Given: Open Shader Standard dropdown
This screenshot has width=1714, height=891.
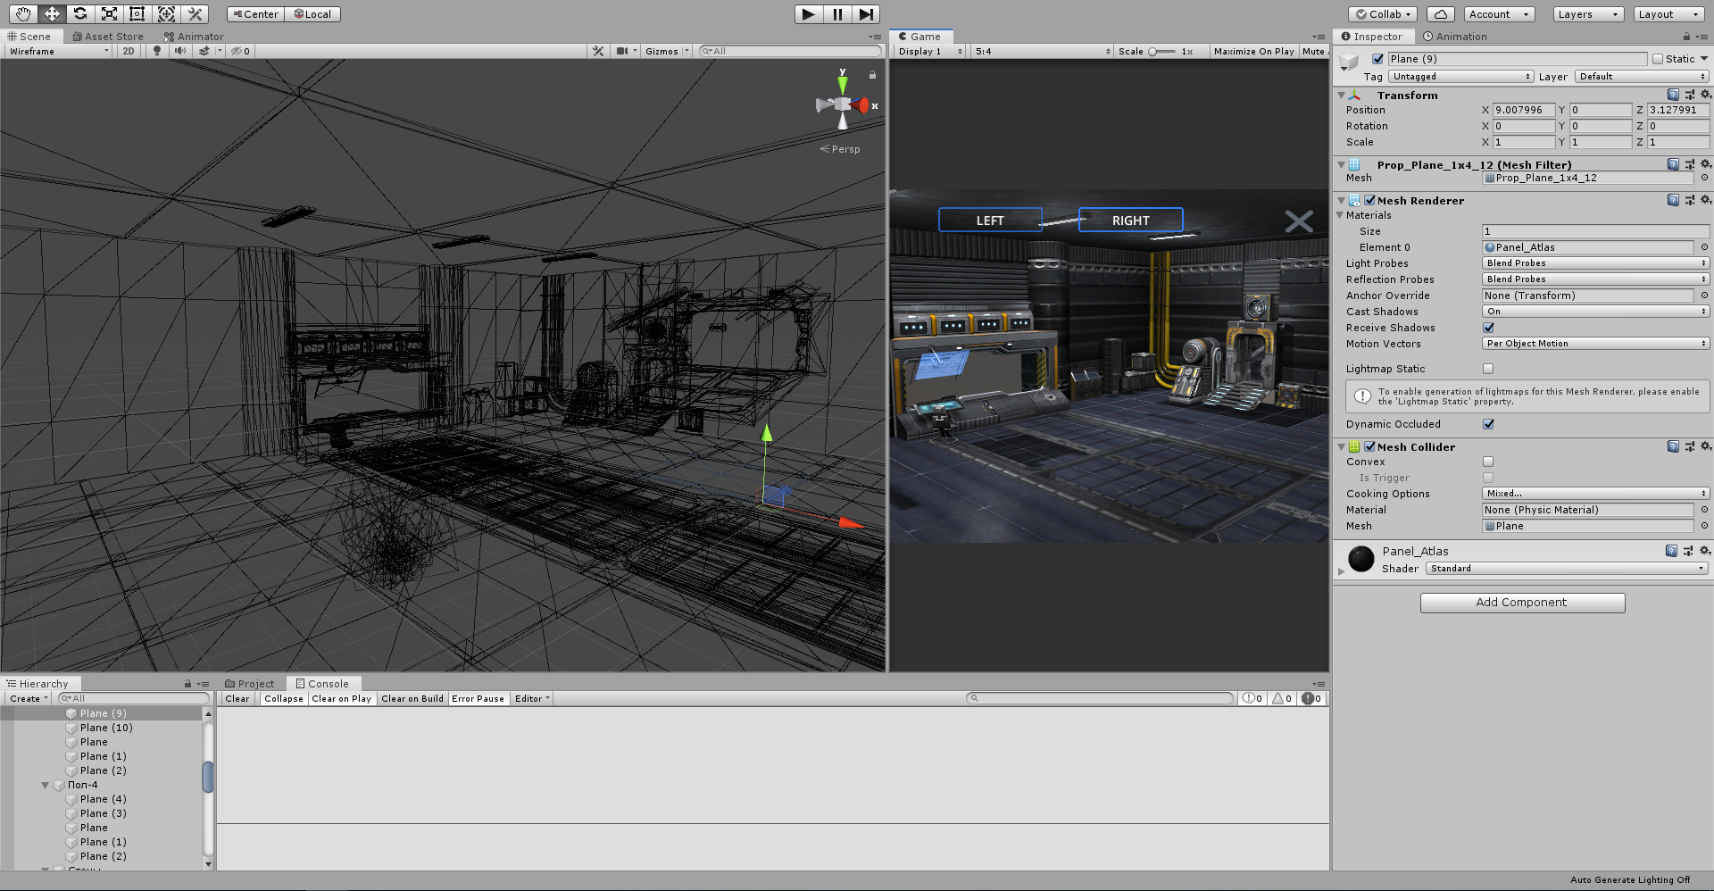Looking at the screenshot, I should (1567, 569).
